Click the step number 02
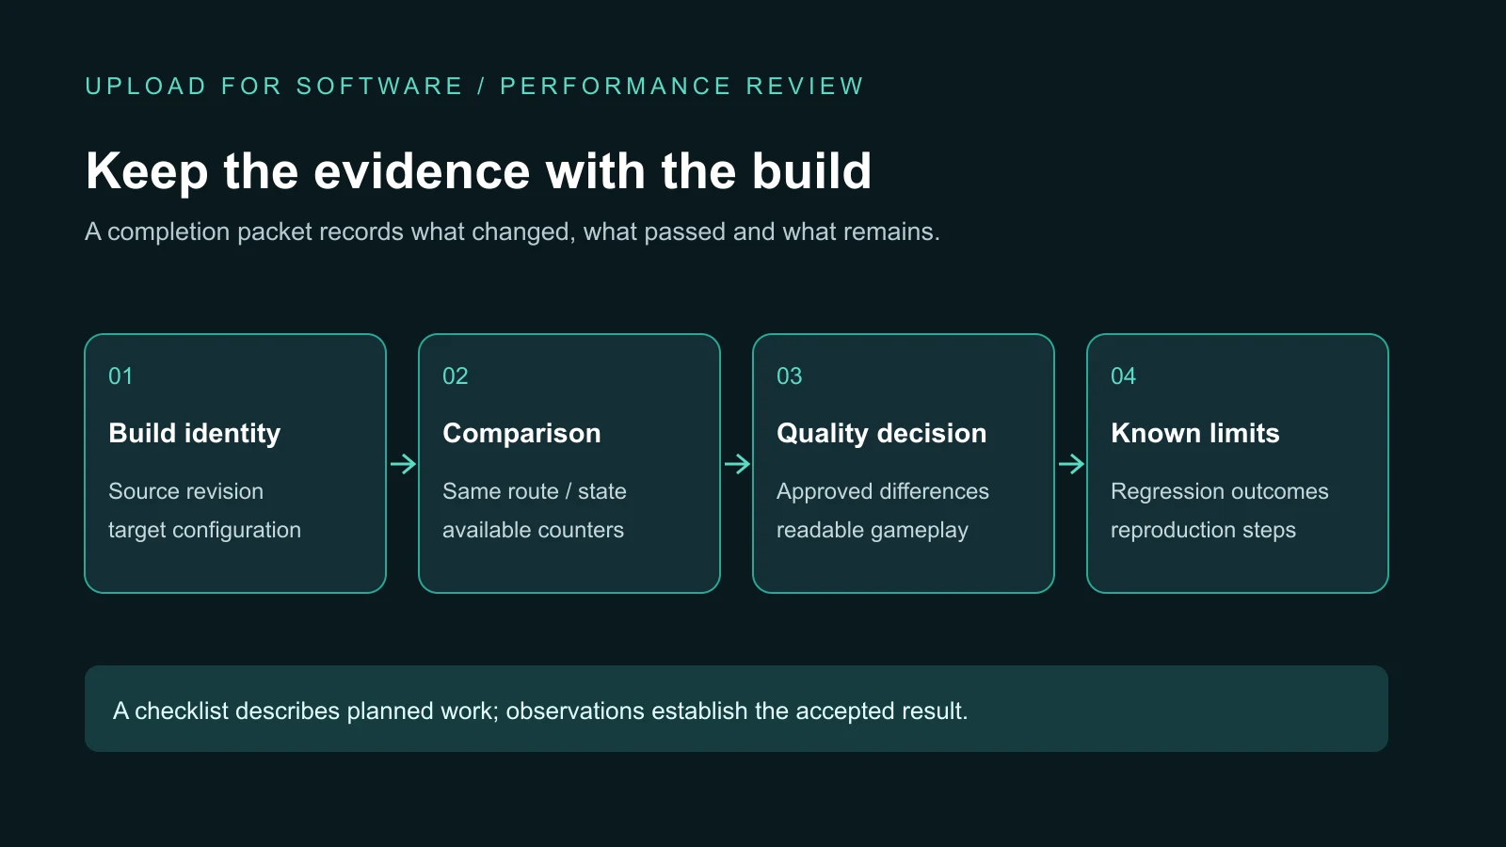 click(456, 376)
